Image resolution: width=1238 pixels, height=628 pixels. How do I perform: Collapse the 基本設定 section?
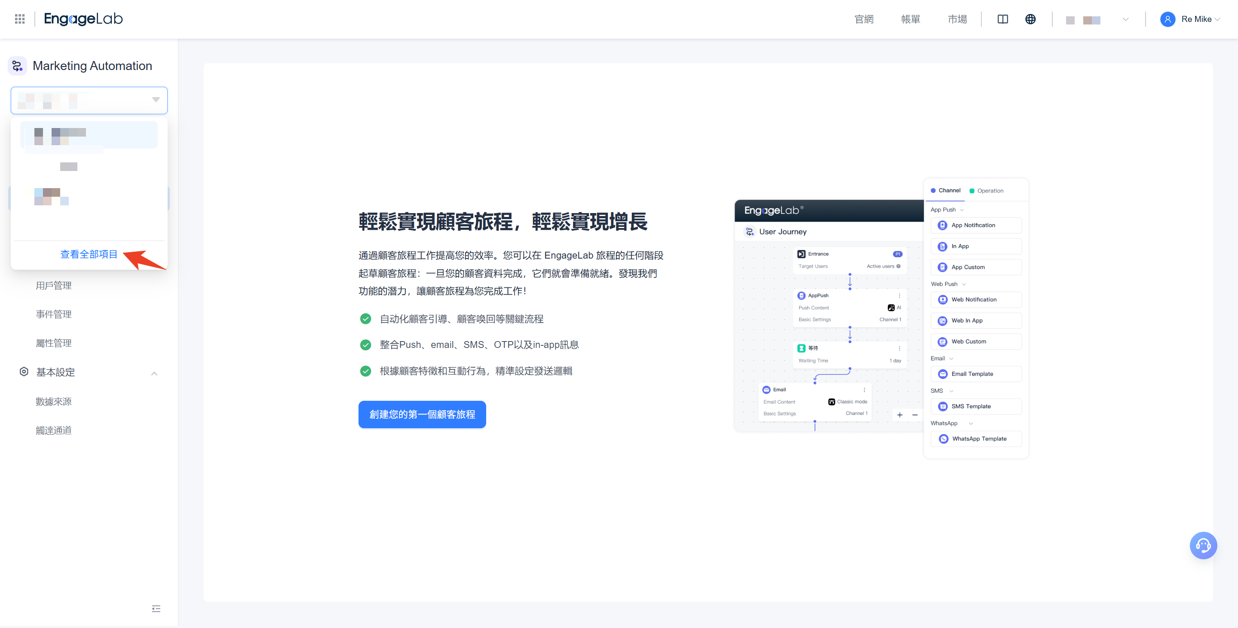coord(154,373)
